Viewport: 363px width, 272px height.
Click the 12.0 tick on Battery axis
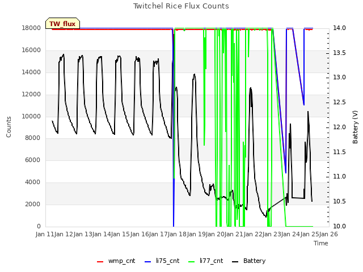[339, 127]
